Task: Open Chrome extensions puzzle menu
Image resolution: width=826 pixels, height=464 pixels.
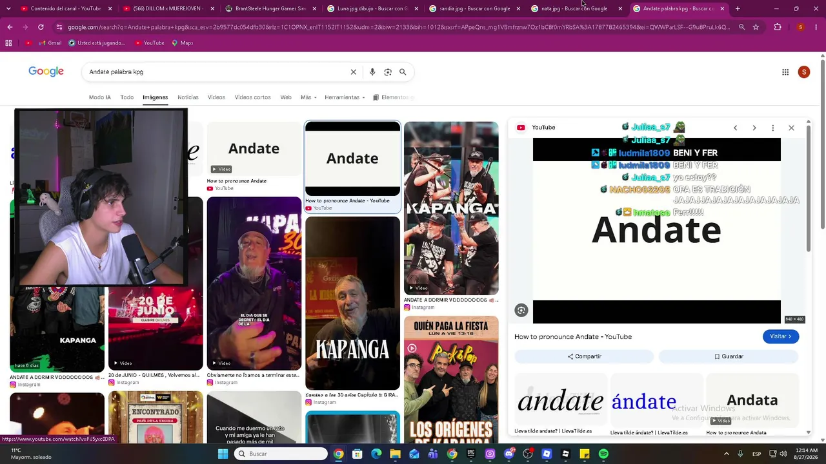Action: [x=777, y=27]
